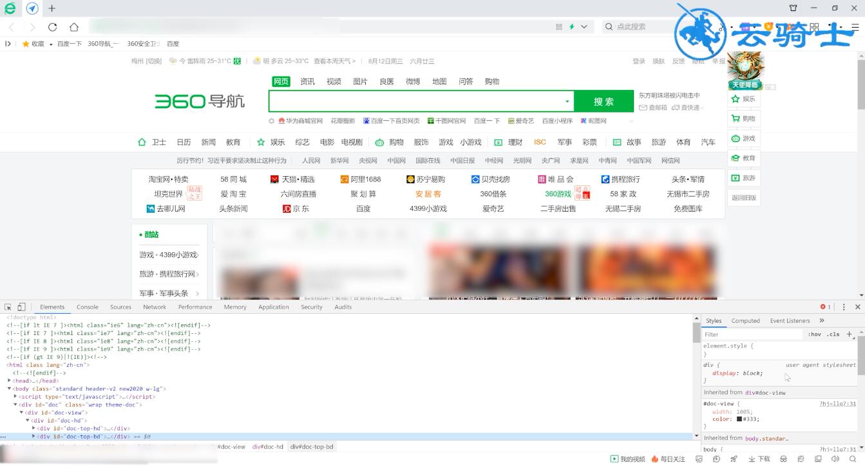The width and height of the screenshot is (865, 465).
Task: Collapse the body node in Elements tree
Action: click(10, 388)
